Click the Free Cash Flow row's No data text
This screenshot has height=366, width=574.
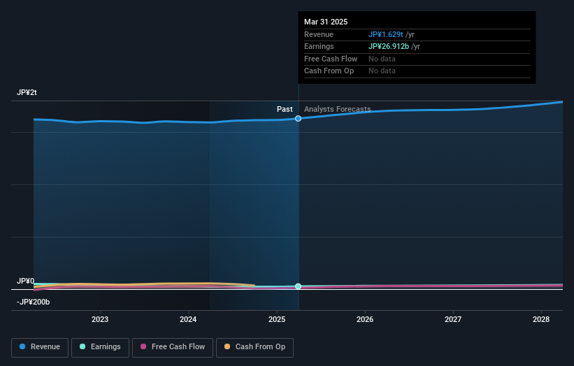382,59
